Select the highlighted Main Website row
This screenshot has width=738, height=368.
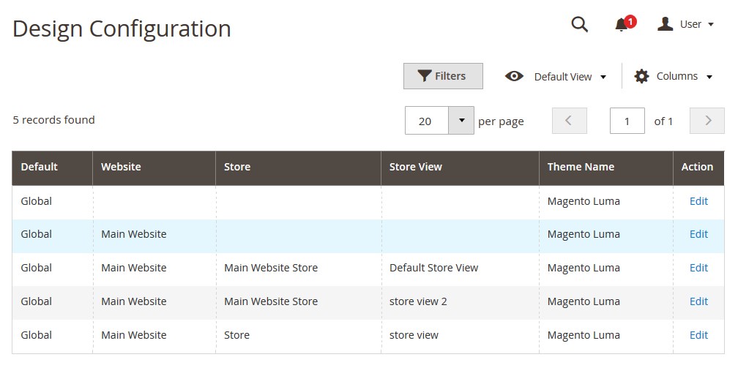coord(368,234)
